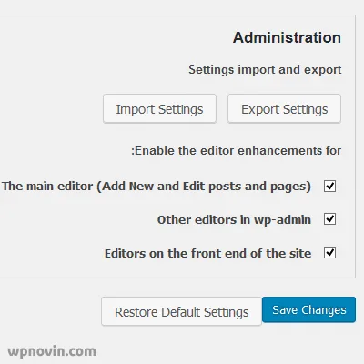This screenshot has height=364, width=364.
Task: Toggle Other editors in wp-admin checkbox
Action: [329, 218]
